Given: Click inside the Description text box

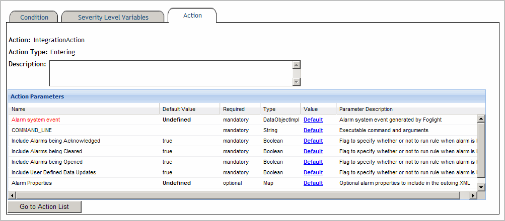Looking at the screenshot, I should pos(170,73).
